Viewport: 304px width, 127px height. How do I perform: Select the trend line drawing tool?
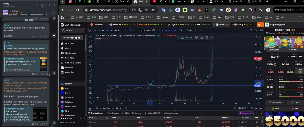pos(90,41)
